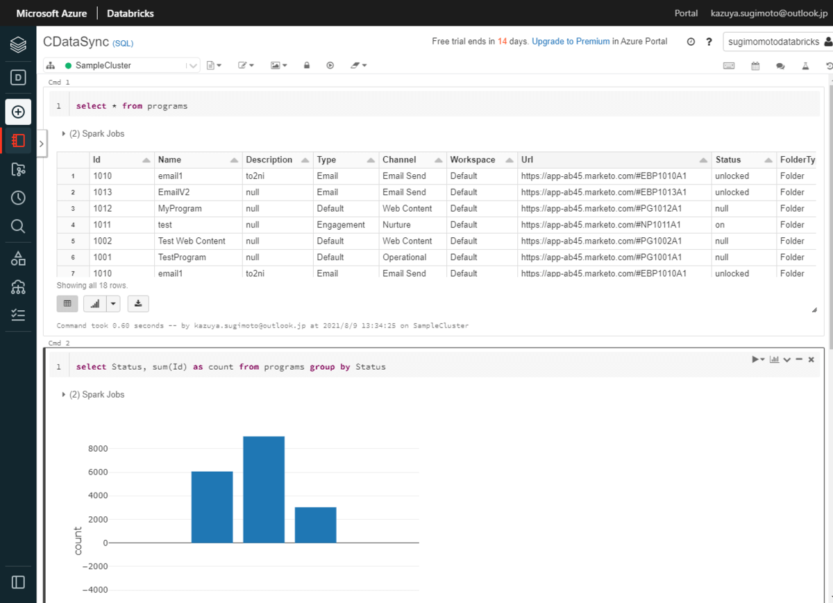Image resolution: width=833 pixels, height=603 pixels.
Task: Click the notebook permissions lock icon
Action: coord(307,65)
